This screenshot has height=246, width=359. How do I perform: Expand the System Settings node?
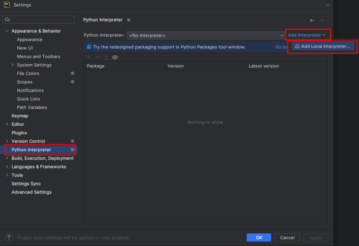(12, 65)
